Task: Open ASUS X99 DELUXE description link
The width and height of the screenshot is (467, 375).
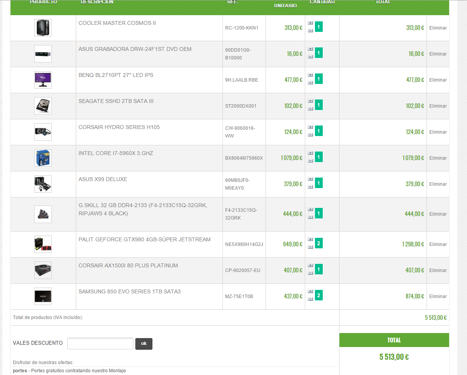Action: pyautogui.click(x=103, y=180)
